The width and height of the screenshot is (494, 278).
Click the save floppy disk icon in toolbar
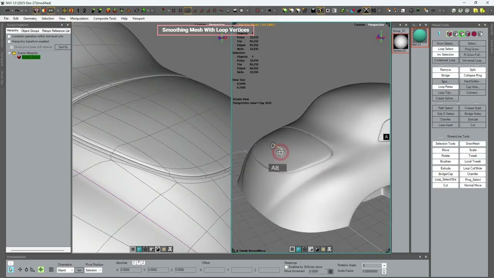tap(454, 11)
